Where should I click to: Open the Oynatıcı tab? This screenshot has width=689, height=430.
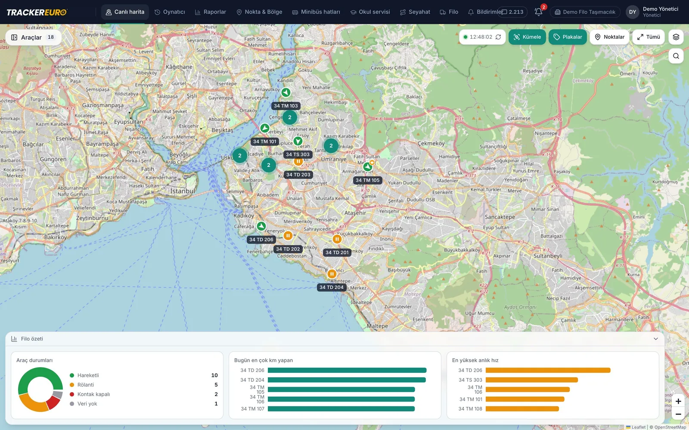click(170, 12)
